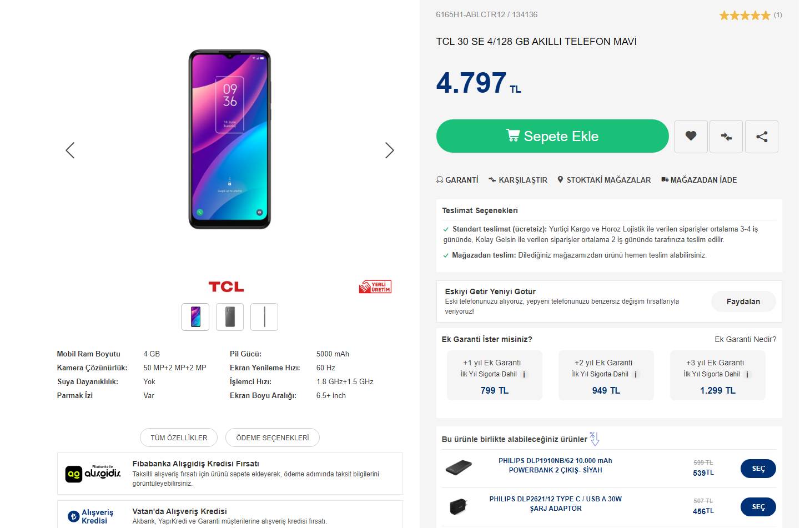Choose the Philips powerbank with SEÇ
This screenshot has height=528, width=810.
[758, 469]
